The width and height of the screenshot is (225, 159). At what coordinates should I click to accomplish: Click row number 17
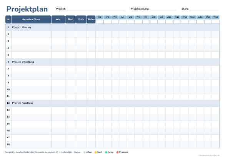[x=8, y=137]
